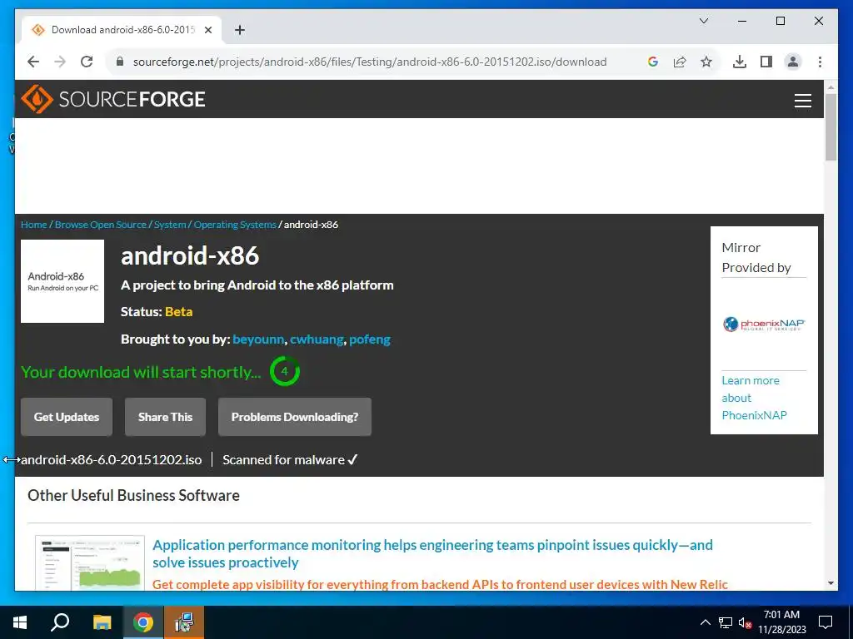Click the phoenixNAP mirror logo
This screenshot has height=639, width=853.
pyautogui.click(x=764, y=324)
